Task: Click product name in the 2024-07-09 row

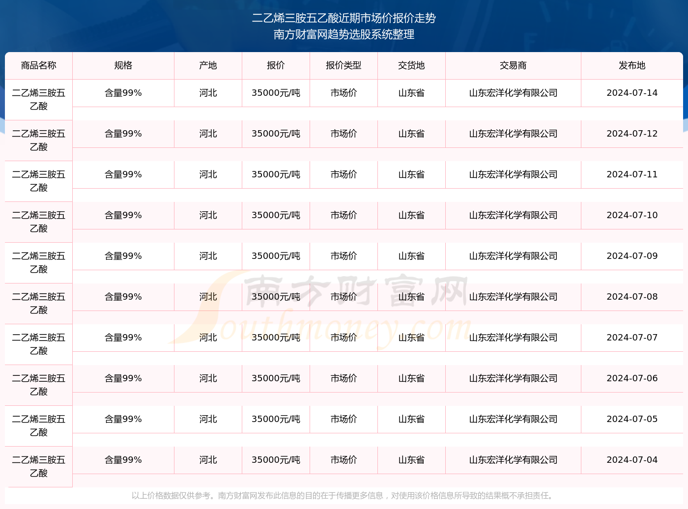Action: [x=39, y=263]
